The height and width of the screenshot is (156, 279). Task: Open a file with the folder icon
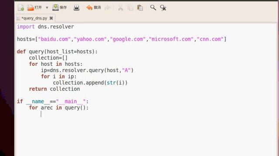click(34, 8)
